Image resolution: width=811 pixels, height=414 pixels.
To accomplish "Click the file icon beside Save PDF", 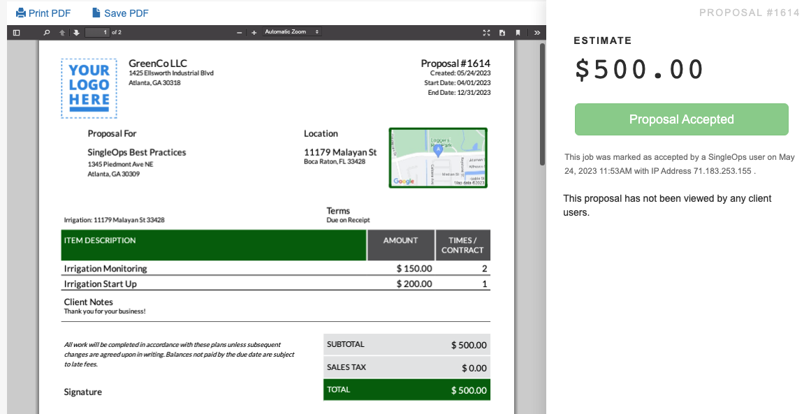I will point(96,13).
